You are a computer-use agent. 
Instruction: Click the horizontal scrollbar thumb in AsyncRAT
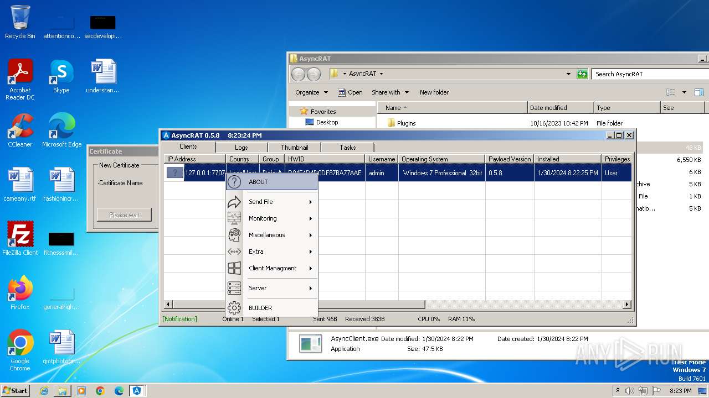pyautogui.click(x=299, y=305)
